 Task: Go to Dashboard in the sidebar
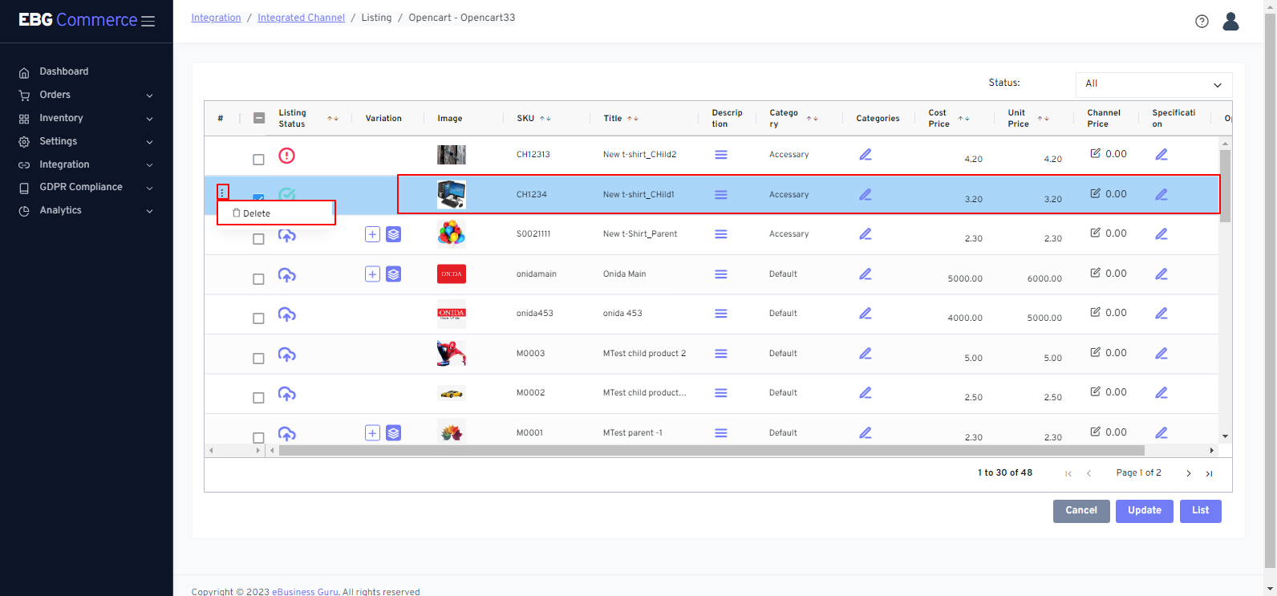click(x=64, y=71)
